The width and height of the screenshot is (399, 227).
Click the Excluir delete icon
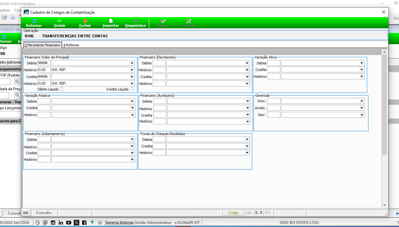coord(85,21)
